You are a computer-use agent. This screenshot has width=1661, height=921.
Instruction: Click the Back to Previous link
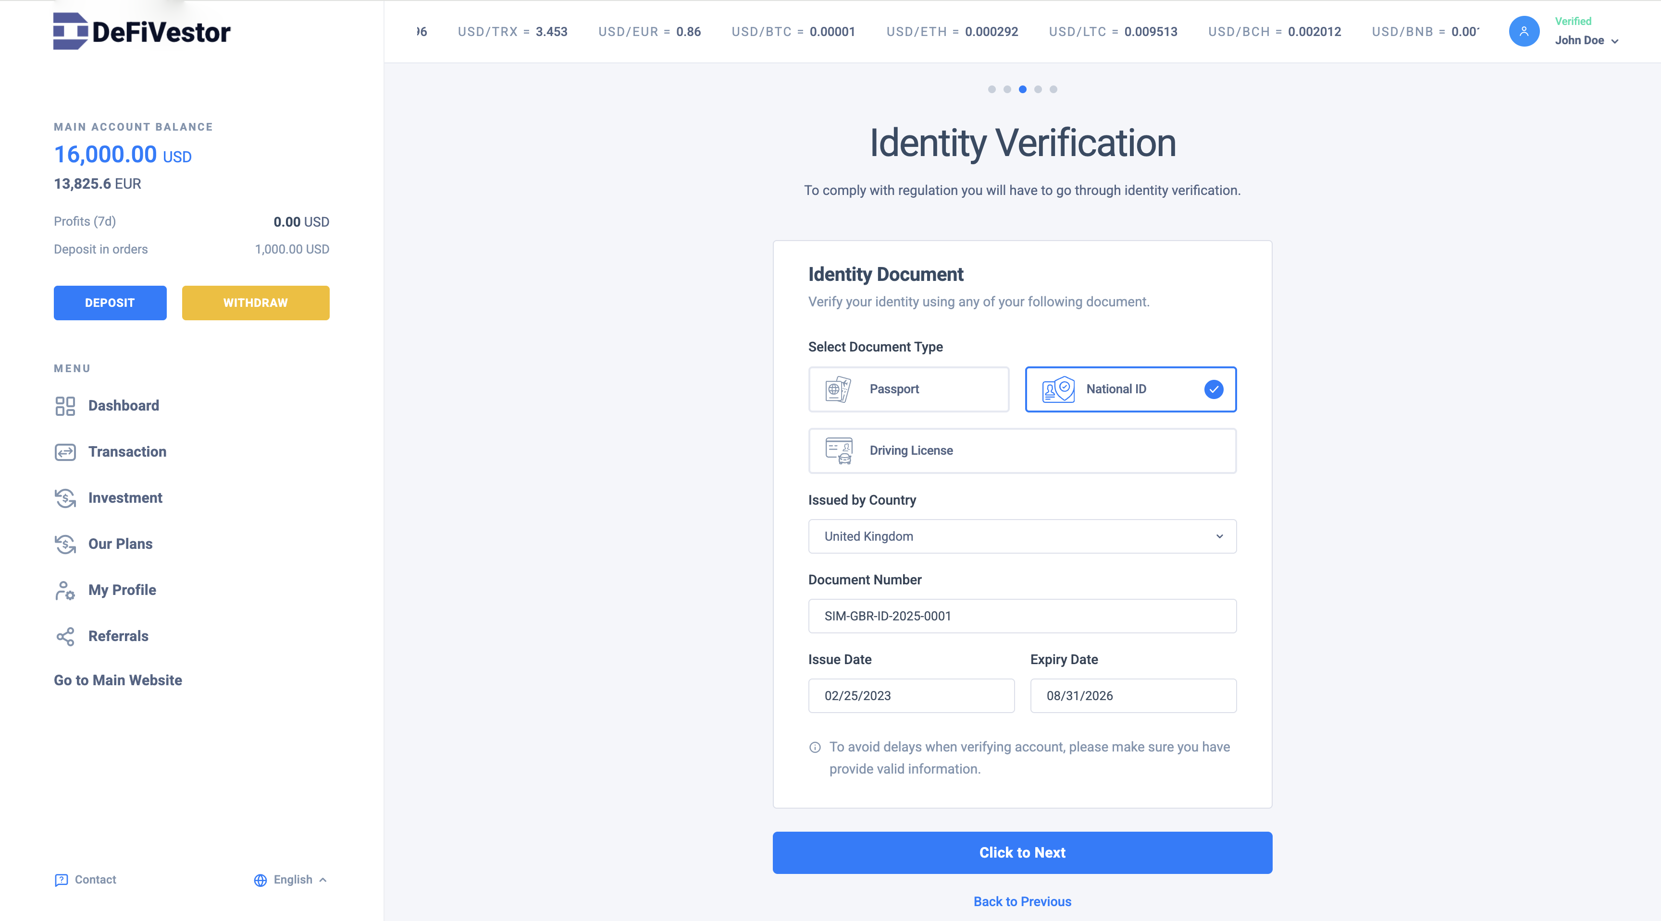1022,902
